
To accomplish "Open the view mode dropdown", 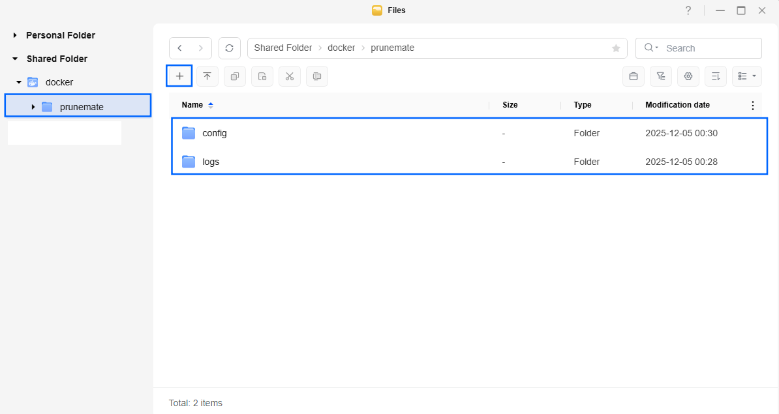I will click(x=746, y=76).
